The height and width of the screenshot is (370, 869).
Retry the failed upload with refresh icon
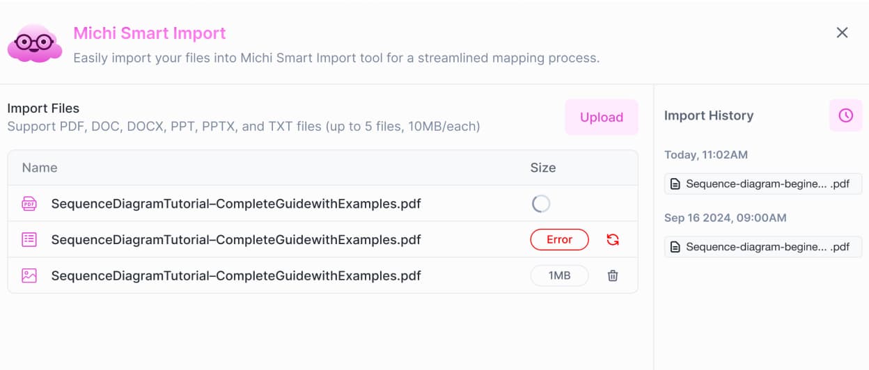pos(613,240)
